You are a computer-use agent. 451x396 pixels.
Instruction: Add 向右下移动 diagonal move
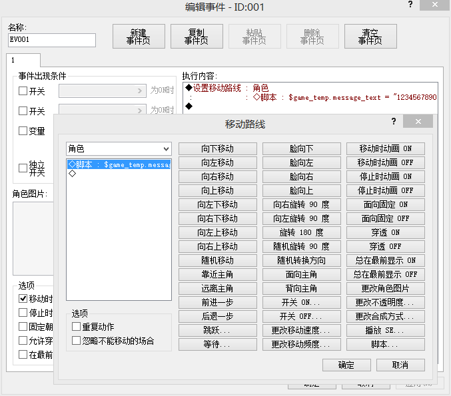217,219
